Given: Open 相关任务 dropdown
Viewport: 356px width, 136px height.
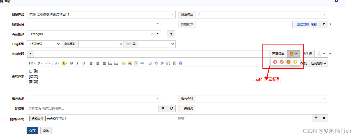Looking at the screenshot, I should [262, 99].
